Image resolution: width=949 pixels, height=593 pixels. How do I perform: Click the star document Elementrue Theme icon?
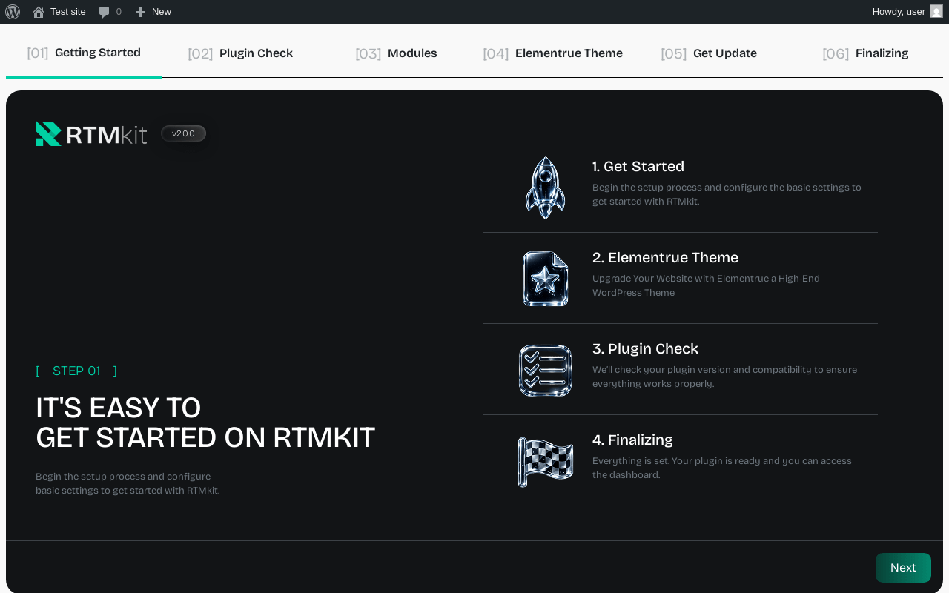click(x=546, y=279)
